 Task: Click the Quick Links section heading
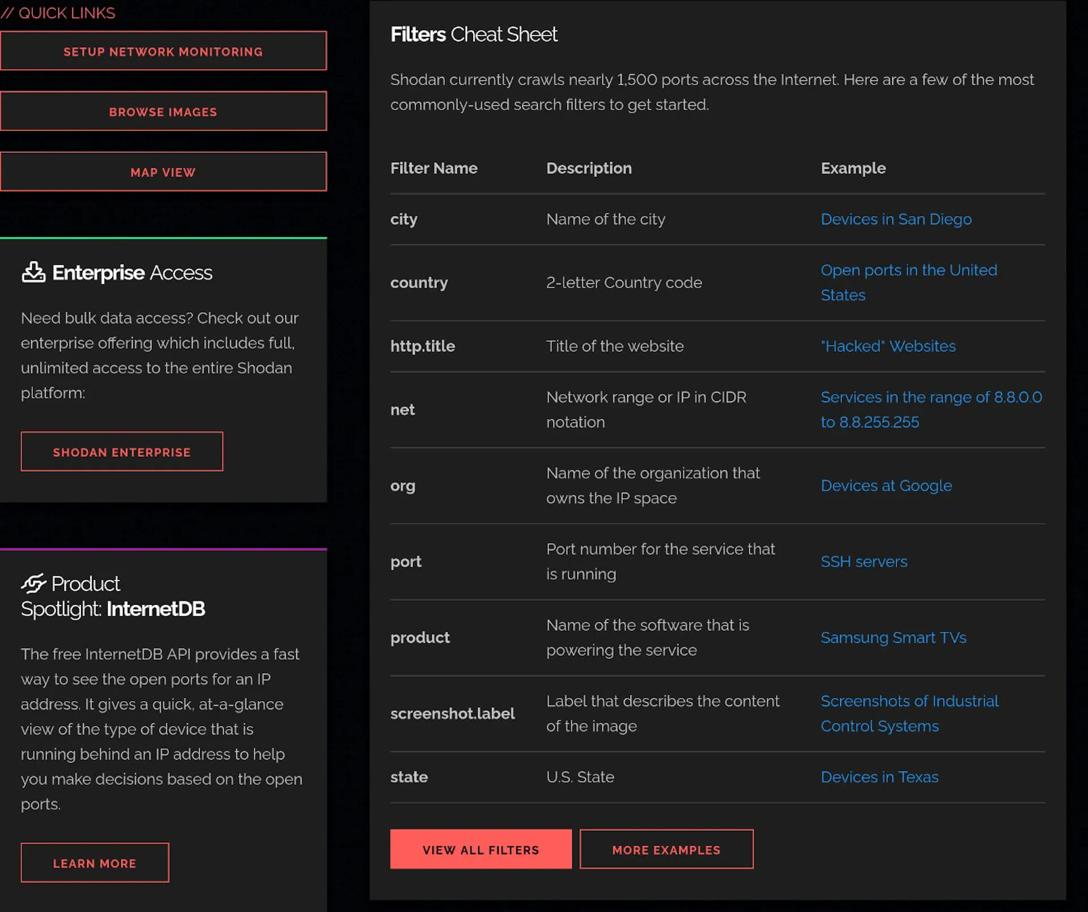tap(58, 13)
